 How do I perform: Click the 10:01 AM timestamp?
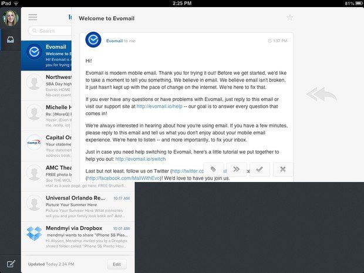click(x=122, y=228)
